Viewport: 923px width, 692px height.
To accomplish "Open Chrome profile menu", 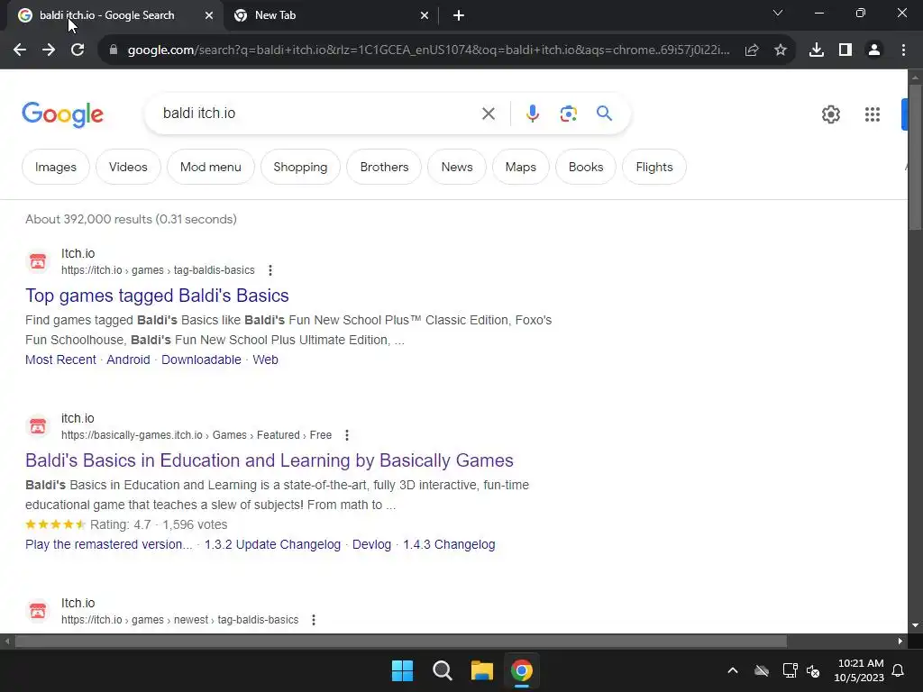I will [874, 50].
